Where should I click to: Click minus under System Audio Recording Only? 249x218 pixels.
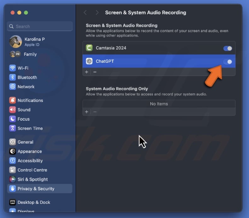pyautogui.click(x=95, y=112)
